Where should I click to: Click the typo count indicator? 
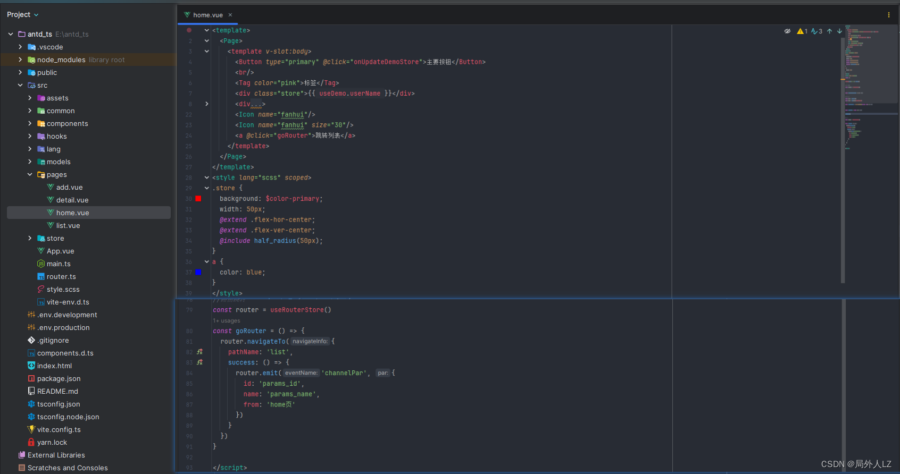(x=816, y=31)
